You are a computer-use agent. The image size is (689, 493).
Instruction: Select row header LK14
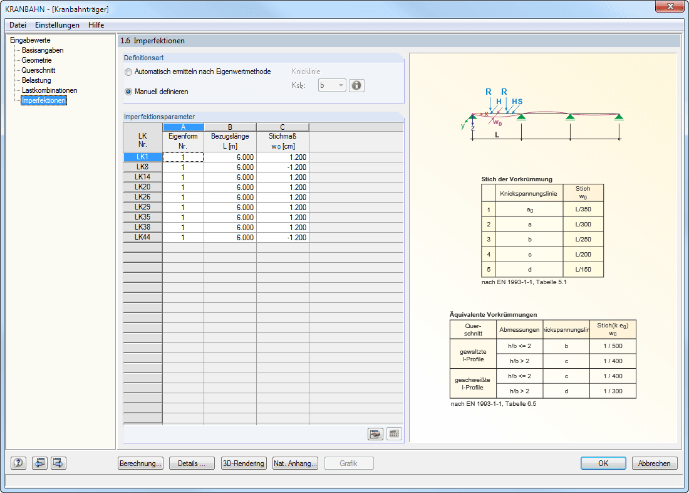click(143, 177)
